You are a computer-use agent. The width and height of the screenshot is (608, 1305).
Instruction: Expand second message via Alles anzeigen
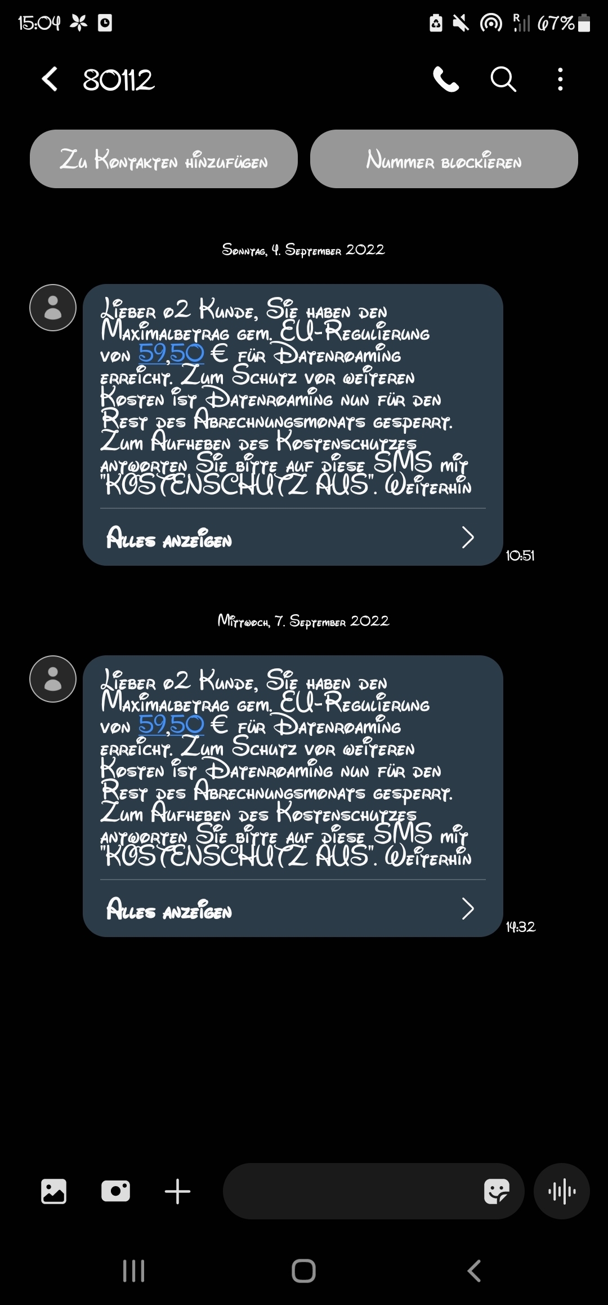tap(169, 909)
